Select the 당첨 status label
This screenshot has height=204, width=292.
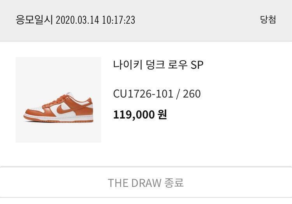point(268,19)
